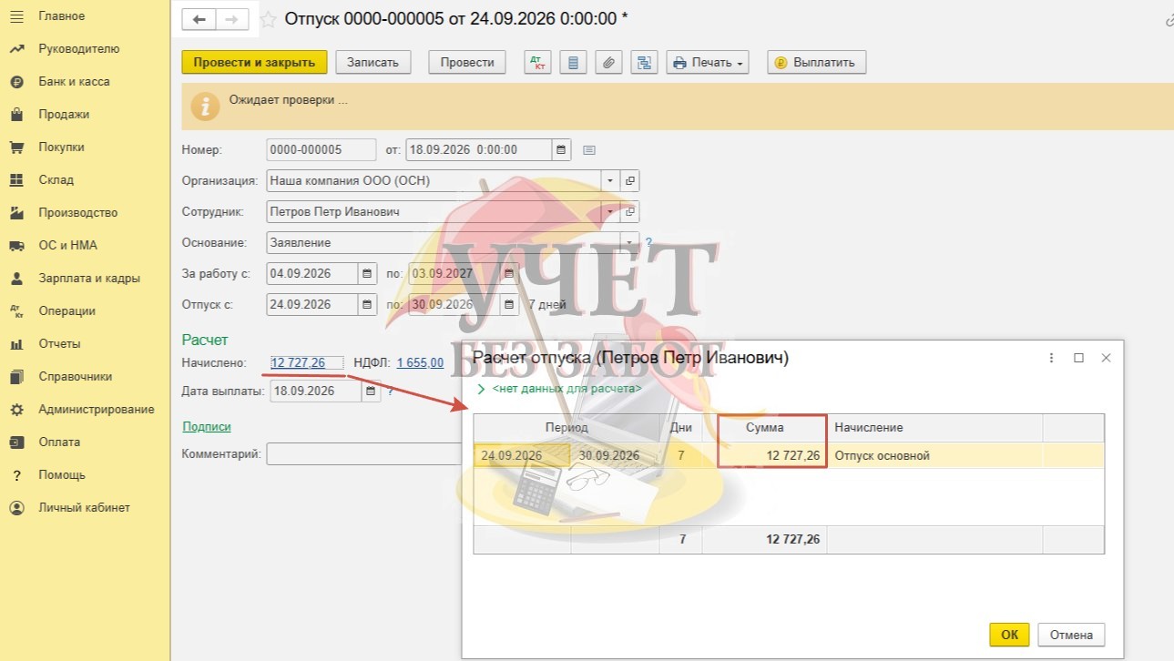Add document to favorites with the star
This screenshot has height=661, width=1174.
pos(268,19)
